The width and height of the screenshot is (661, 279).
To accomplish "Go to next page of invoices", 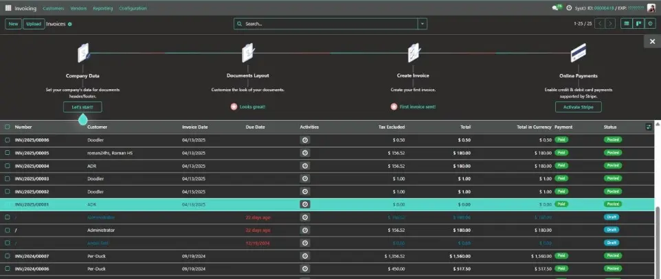I will point(610,23).
